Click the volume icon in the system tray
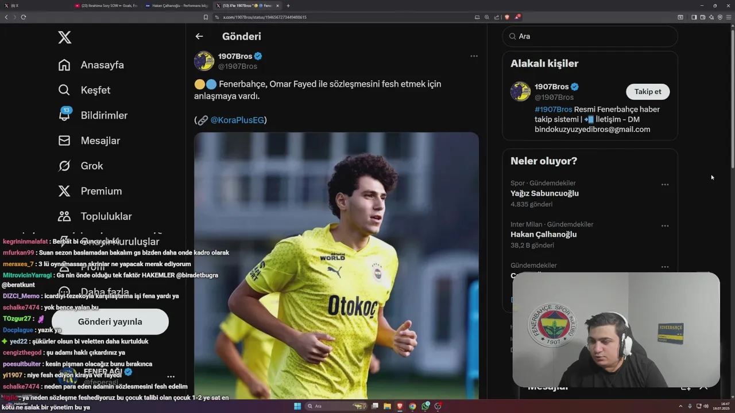The image size is (735, 413). click(x=706, y=406)
